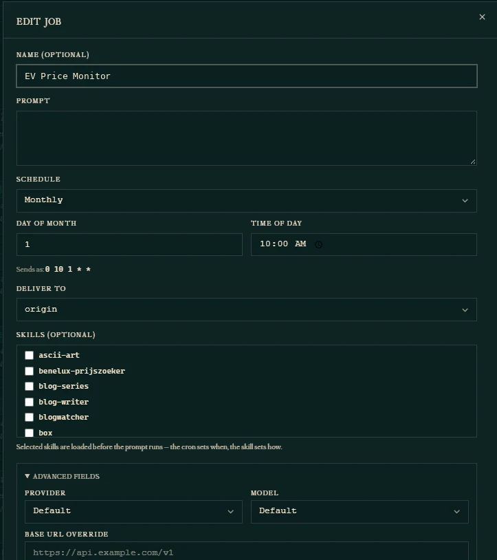This screenshot has height=560, width=497.
Task: Click the Day of Month field
Action: [x=129, y=245]
